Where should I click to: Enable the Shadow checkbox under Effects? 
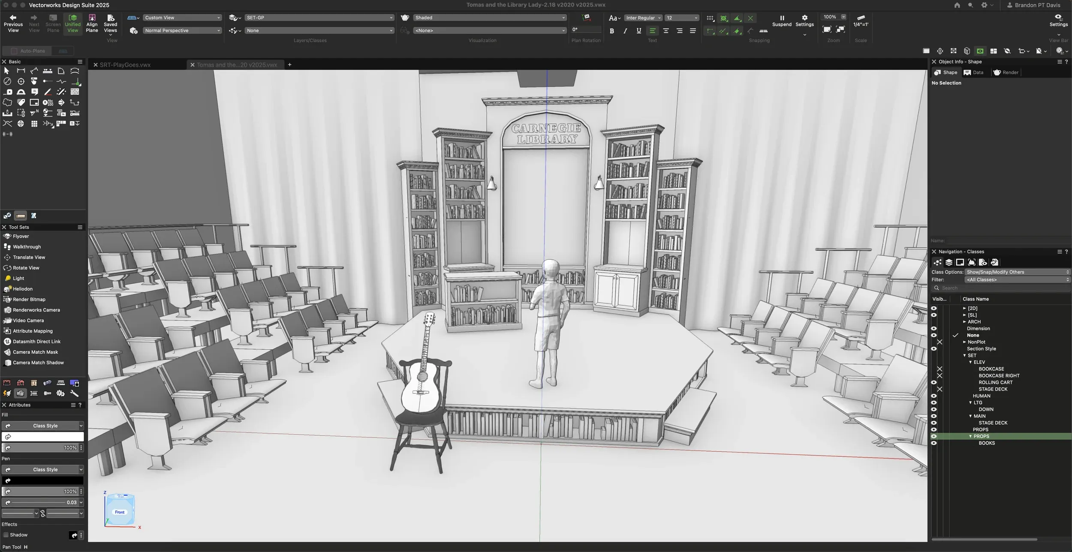pos(7,534)
